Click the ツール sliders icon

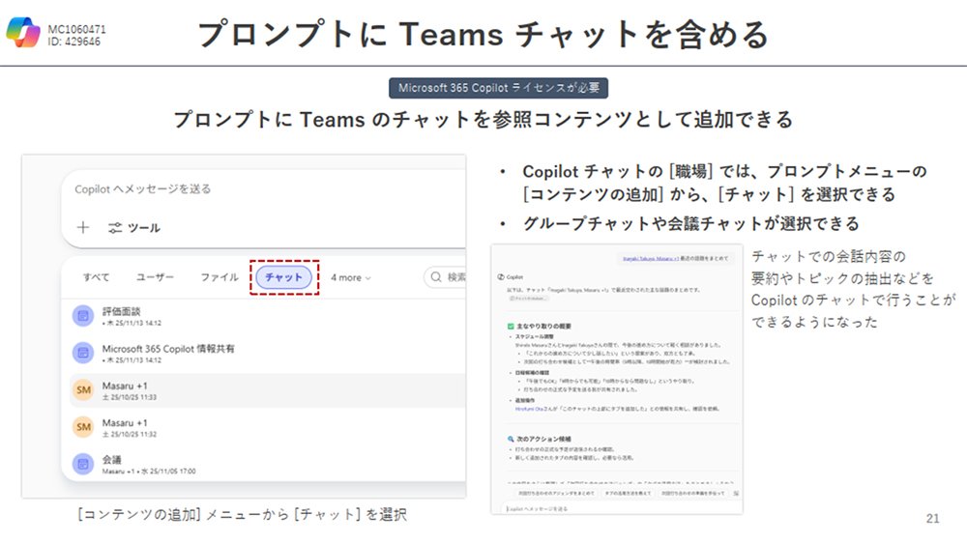pyautogui.click(x=115, y=228)
